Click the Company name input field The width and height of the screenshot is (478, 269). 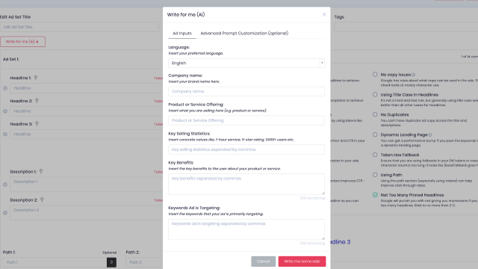tap(246, 91)
